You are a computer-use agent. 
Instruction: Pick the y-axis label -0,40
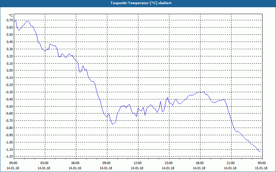pos(9,99)
